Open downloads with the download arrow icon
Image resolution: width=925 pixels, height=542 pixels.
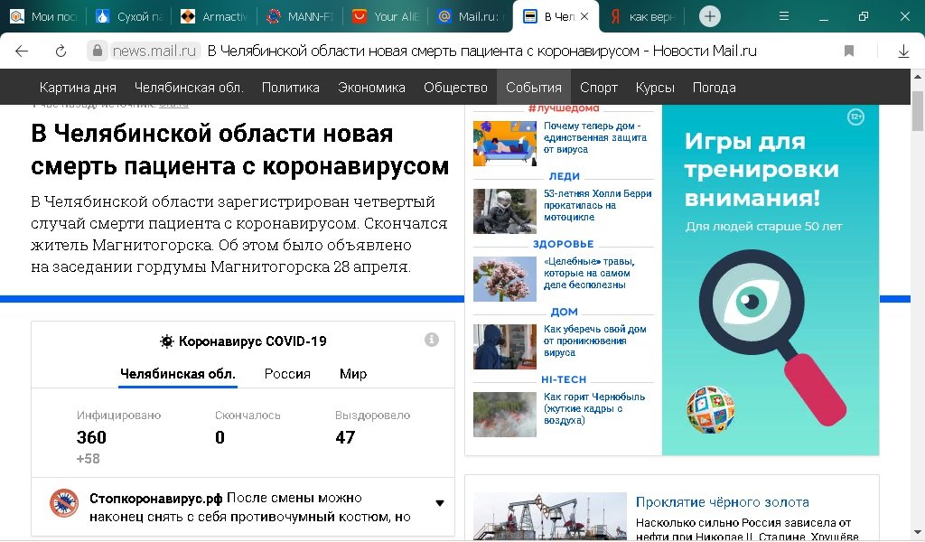point(903,51)
